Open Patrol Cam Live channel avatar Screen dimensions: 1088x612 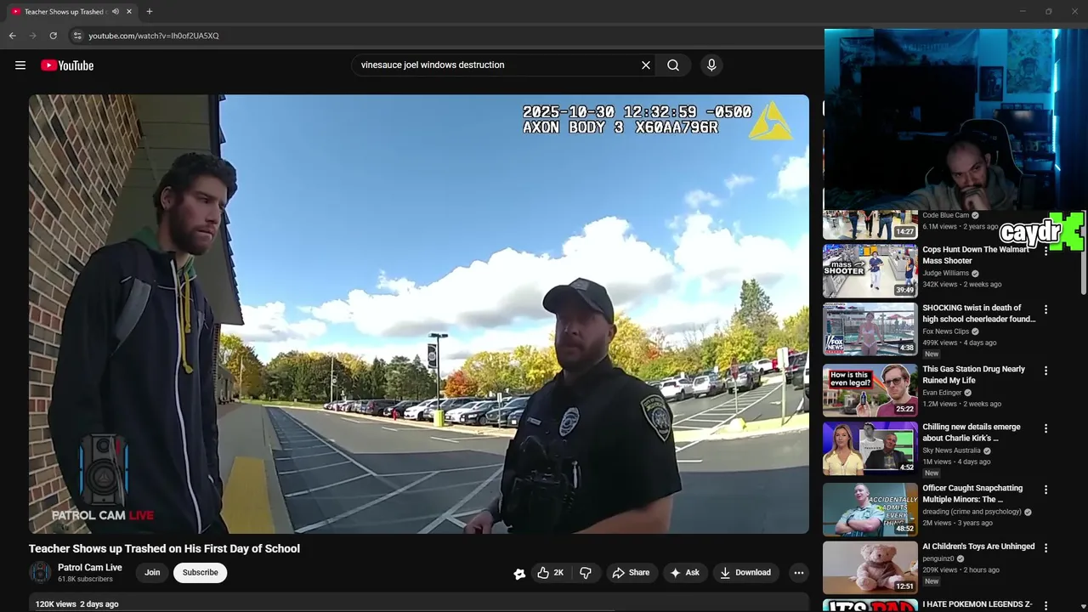pos(40,573)
